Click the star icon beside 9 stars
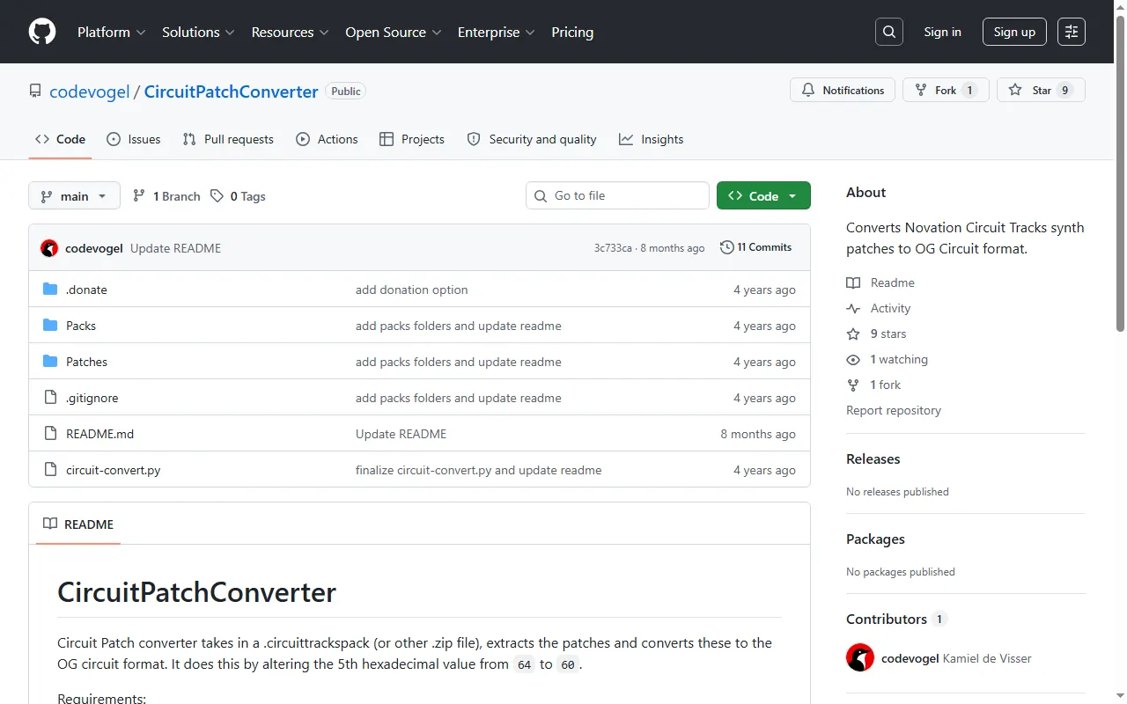The height and width of the screenshot is (704, 1127). pos(853,334)
